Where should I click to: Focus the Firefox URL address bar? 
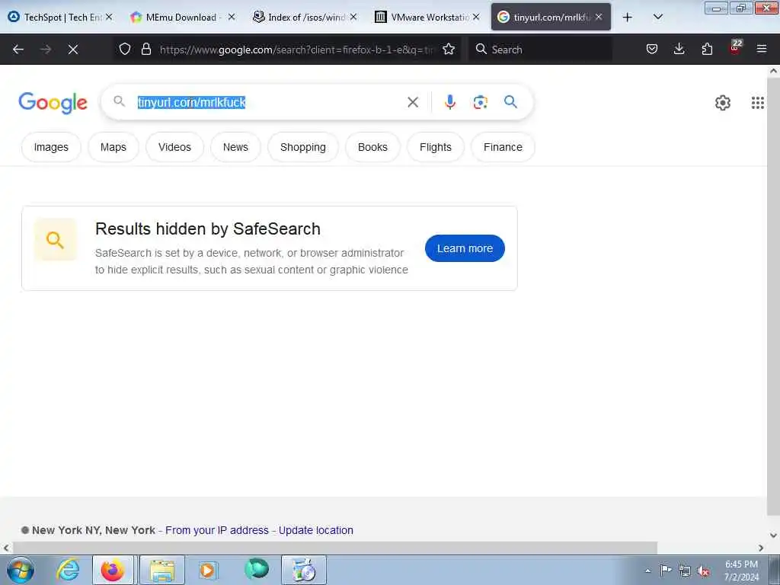[296, 50]
